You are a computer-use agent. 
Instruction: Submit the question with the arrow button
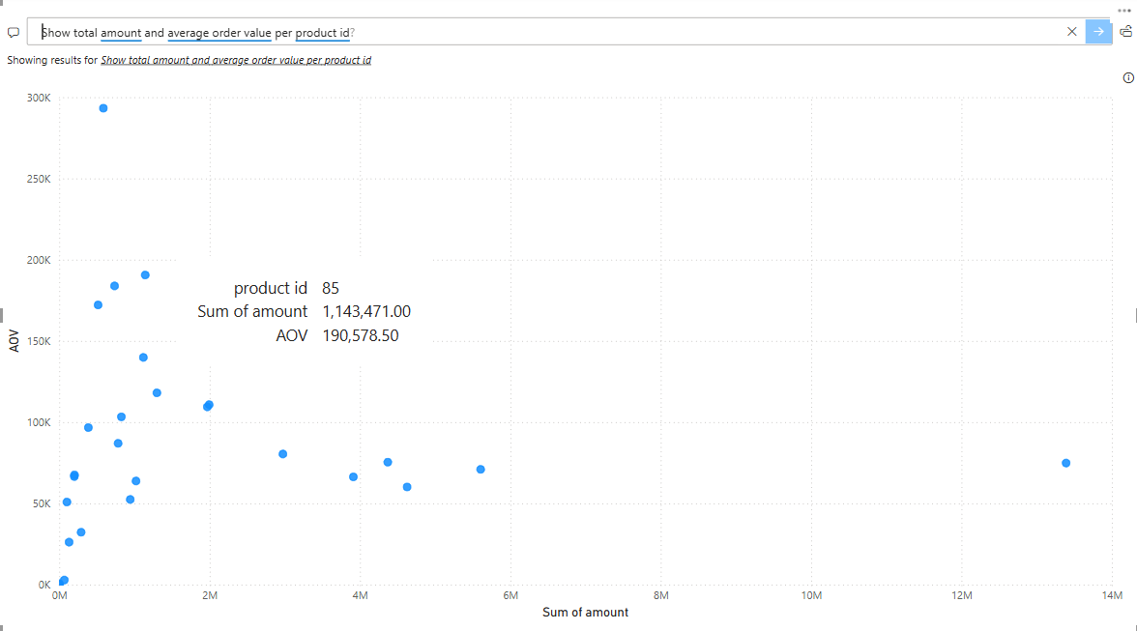click(1098, 32)
